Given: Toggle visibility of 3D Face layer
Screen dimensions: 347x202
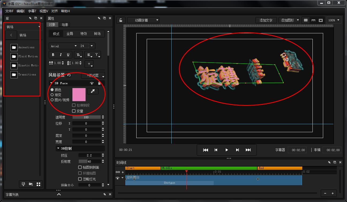Looking at the screenshot, I should click(92, 83).
